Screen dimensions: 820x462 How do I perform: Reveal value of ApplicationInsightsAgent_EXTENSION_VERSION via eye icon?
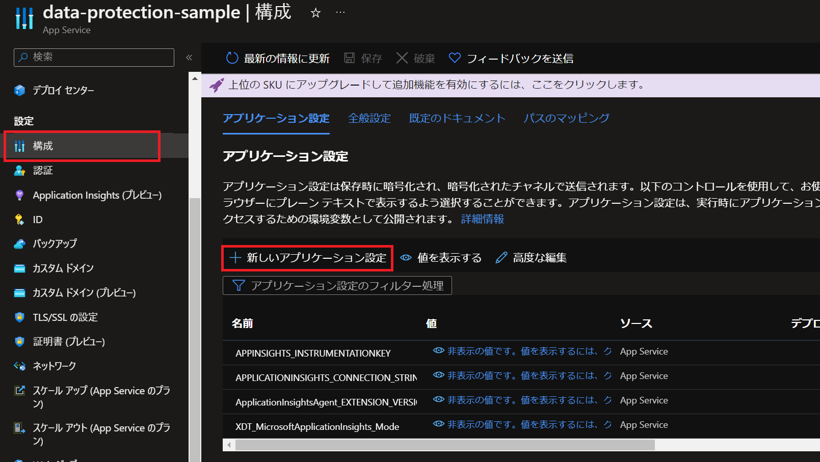438,399
